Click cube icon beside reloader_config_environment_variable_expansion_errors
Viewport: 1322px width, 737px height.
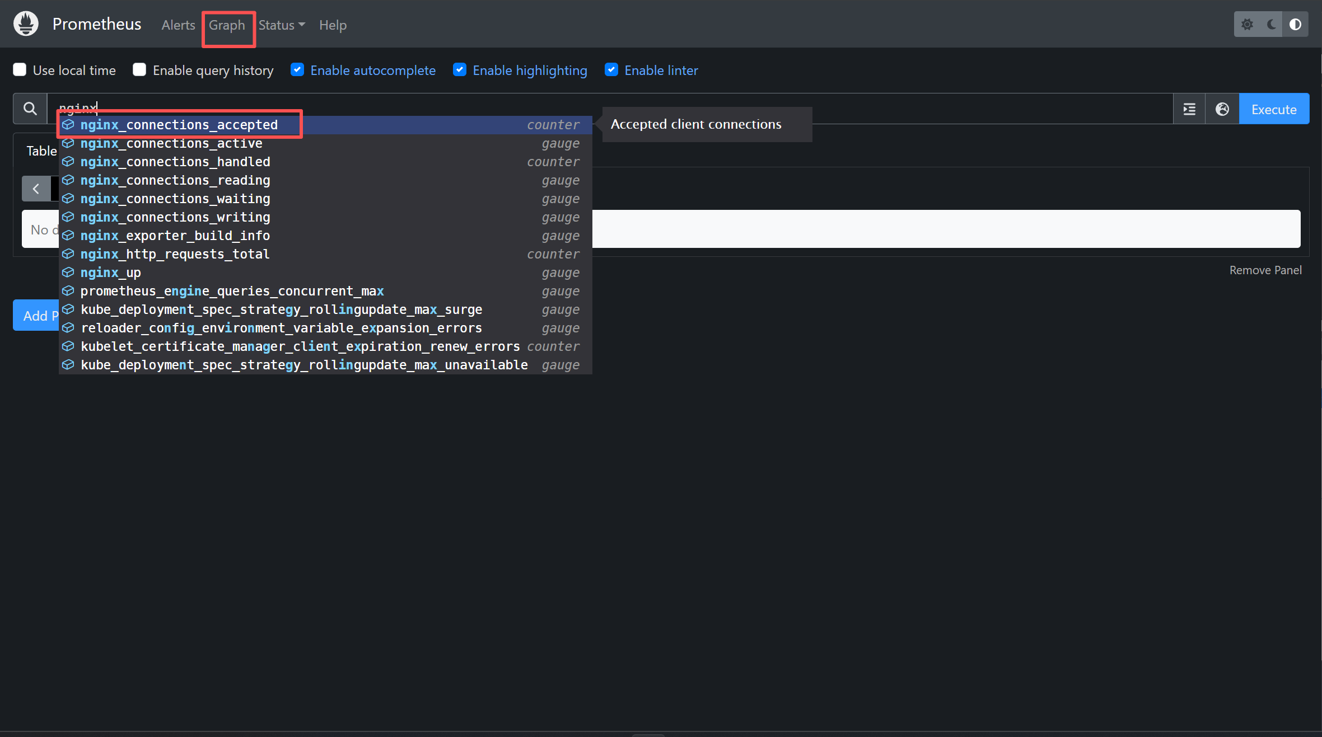(68, 328)
